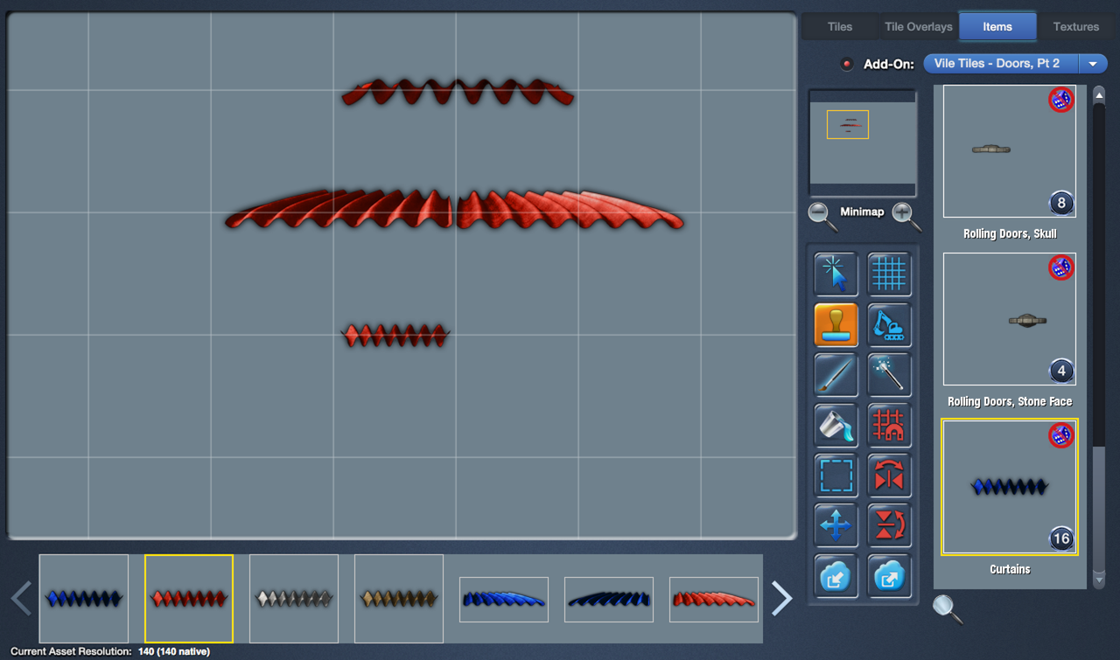This screenshot has height=660, width=1120.
Task: Choose the blue swept curtain variant
Action: click(x=504, y=600)
